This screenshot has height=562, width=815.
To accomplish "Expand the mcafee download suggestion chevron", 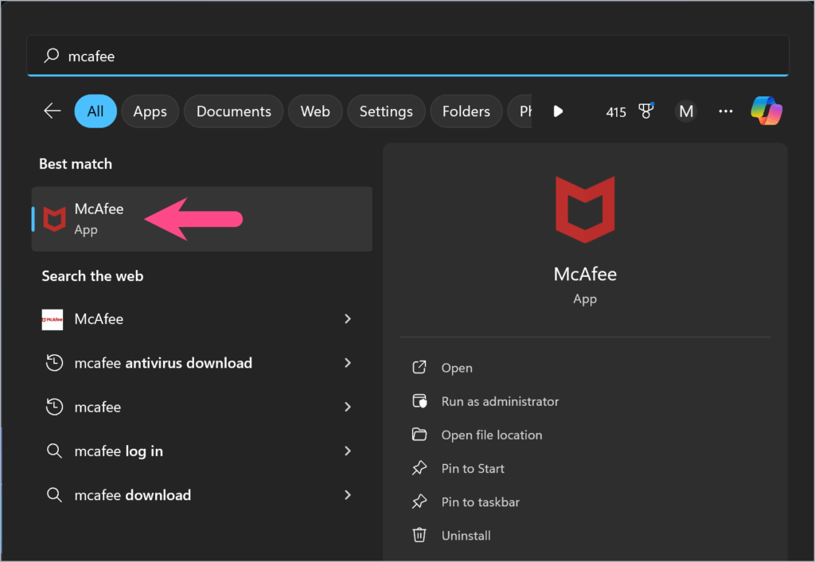I will (347, 494).
